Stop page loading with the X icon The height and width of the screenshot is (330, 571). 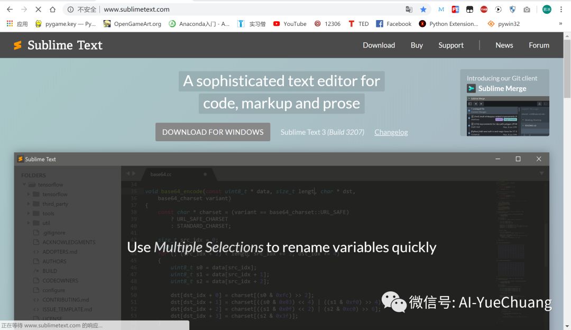point(38,10)
